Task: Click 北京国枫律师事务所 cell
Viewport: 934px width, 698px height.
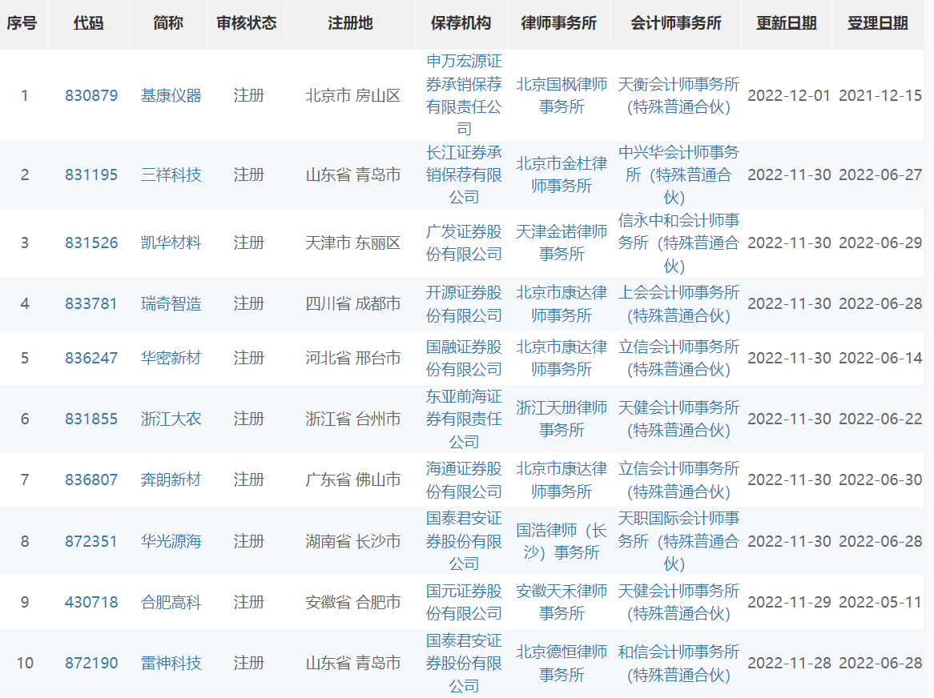Action: [562, 95]
